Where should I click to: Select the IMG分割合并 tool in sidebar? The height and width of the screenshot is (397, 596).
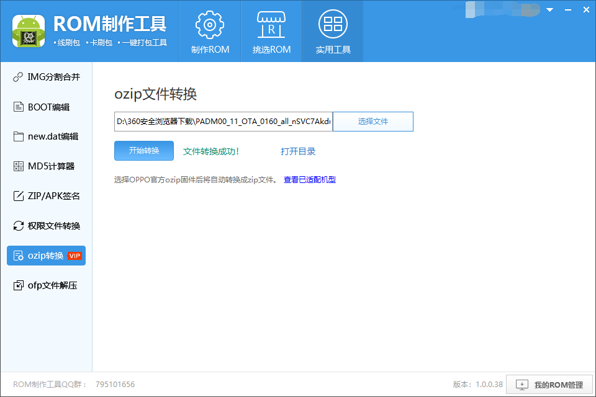coord(43,77)
